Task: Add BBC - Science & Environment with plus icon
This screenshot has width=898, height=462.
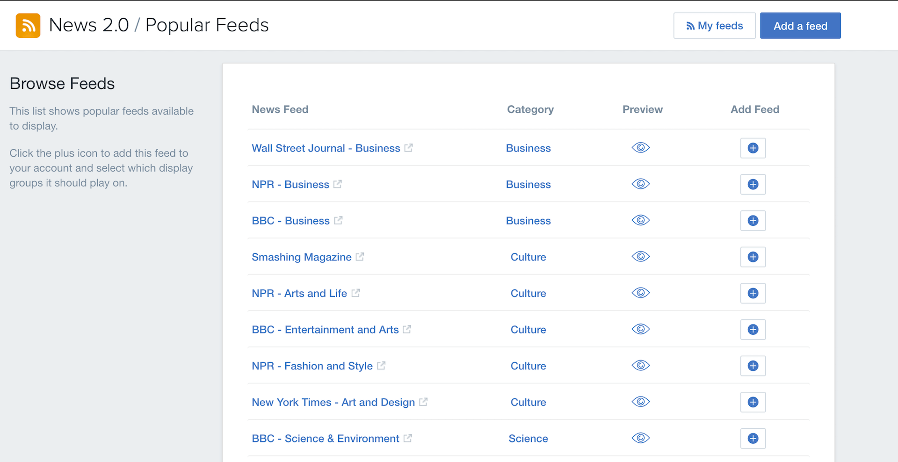Action: 753,438
